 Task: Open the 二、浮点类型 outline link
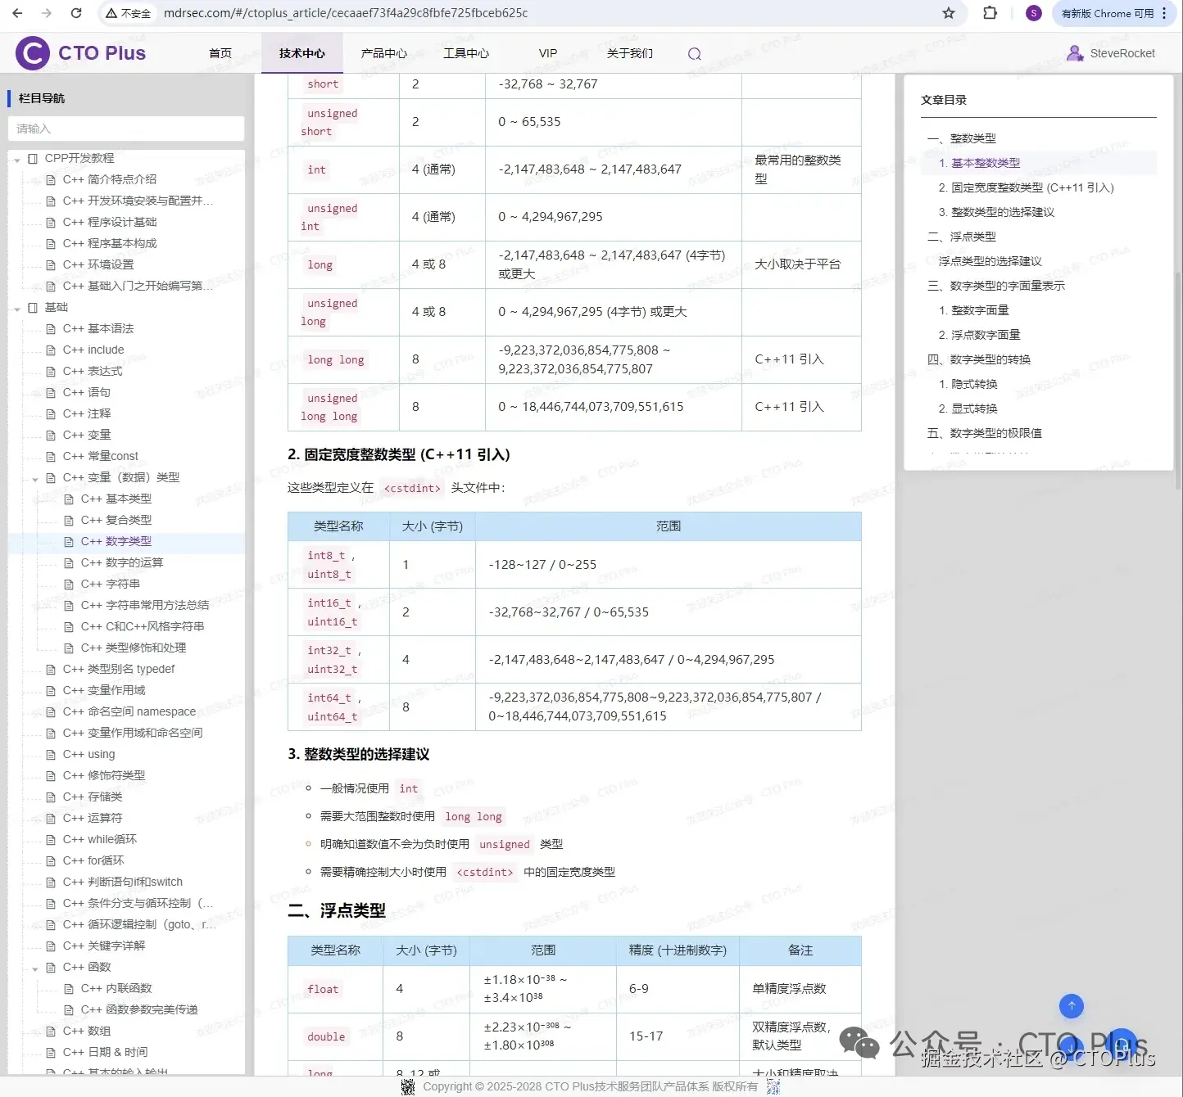point(963,236)
